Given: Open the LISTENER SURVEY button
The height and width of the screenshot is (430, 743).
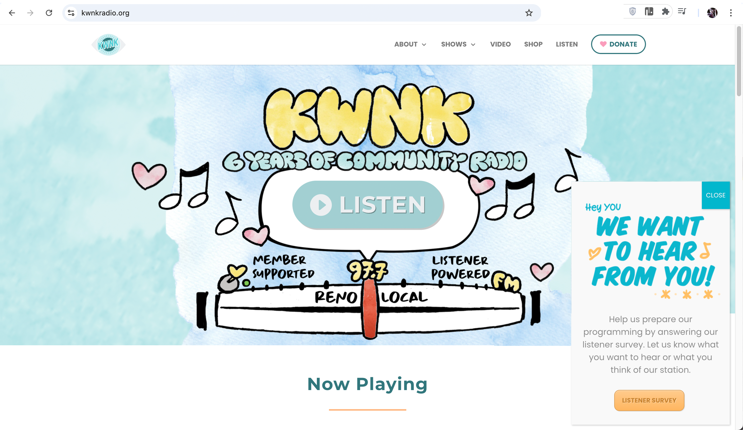Looking at the screenshot, I should pos(649,400).
